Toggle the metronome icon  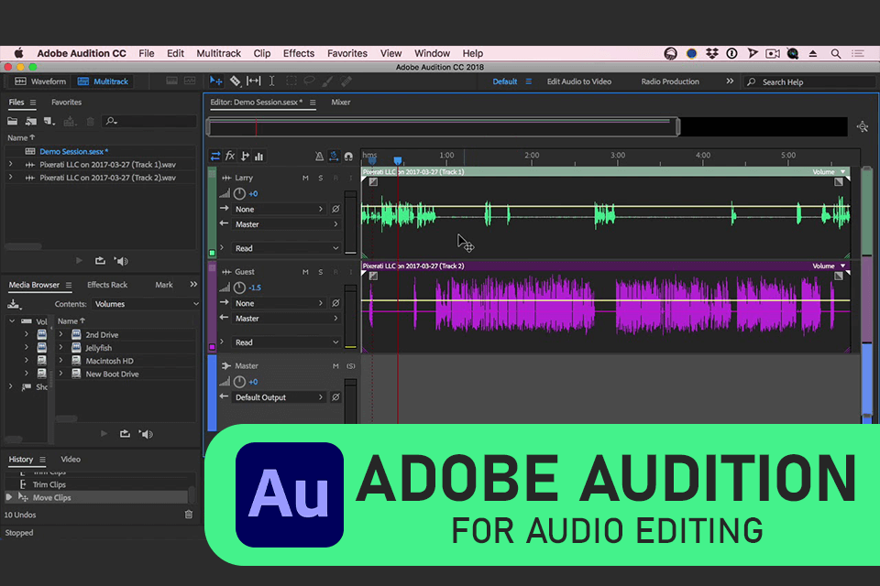pos(319,157)
